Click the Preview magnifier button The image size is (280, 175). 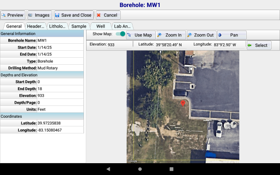[x=13, y=15]
